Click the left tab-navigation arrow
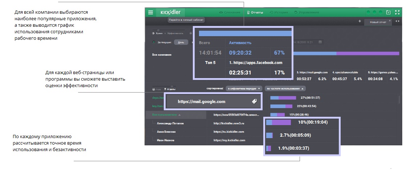This screenshot has width=414, height=171. click(x=396, y=21)
